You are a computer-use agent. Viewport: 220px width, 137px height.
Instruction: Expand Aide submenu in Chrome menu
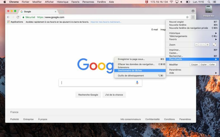coord(192,73)
